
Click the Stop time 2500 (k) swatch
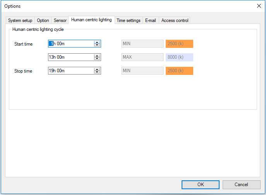point(179,71)
